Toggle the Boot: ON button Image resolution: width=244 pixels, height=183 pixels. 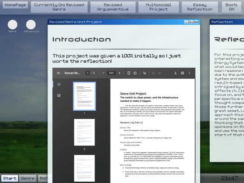tap(231, 7)
